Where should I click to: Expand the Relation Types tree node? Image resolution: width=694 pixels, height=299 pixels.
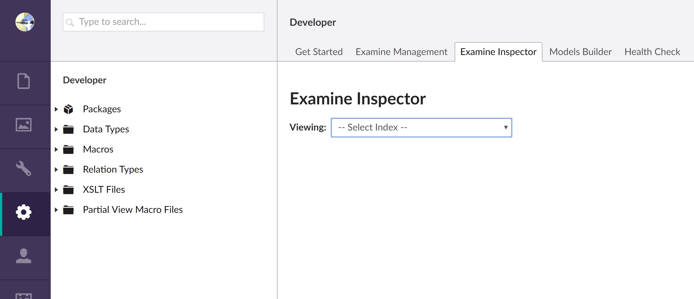pos(56,169)
